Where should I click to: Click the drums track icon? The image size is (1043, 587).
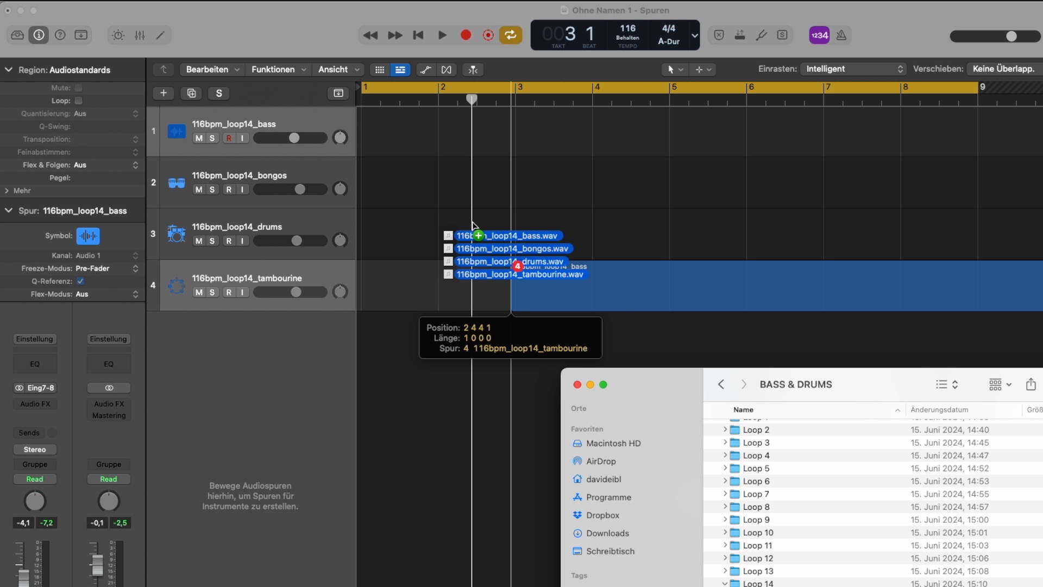click(x=177, y=234)
